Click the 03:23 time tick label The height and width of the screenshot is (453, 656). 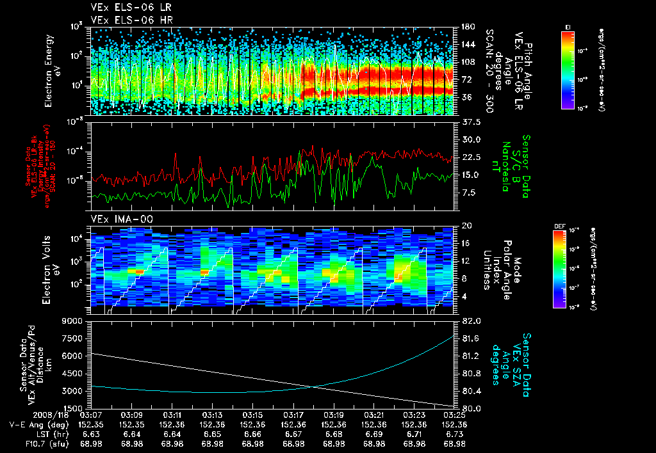coord(414,415)
